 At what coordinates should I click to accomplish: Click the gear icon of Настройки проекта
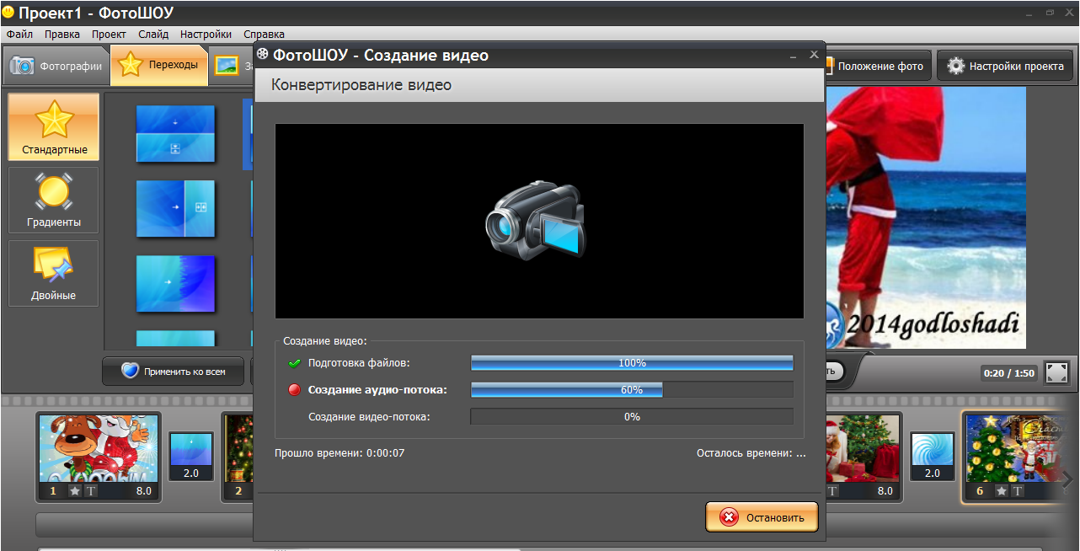tap(955, 66)
